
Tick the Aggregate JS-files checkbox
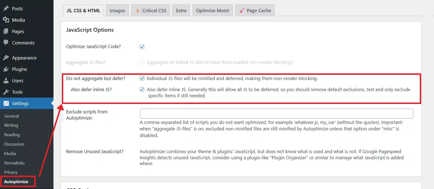142,62
